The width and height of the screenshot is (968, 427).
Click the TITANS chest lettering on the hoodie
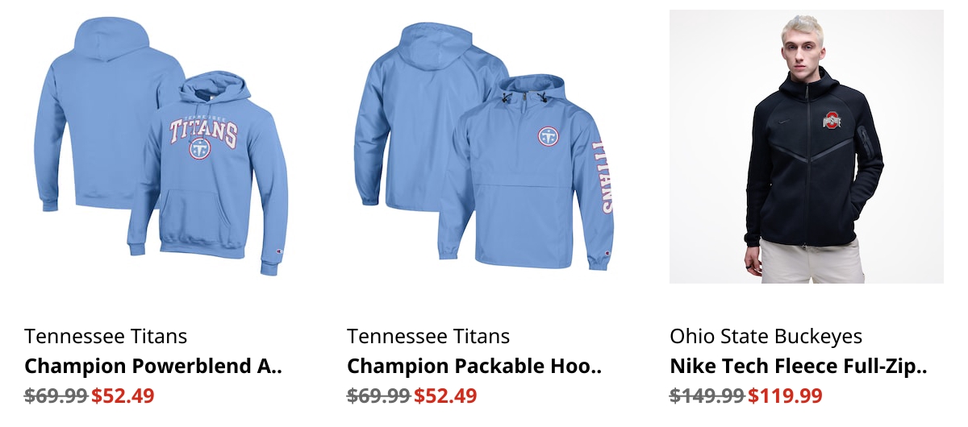tap(203, 131)
